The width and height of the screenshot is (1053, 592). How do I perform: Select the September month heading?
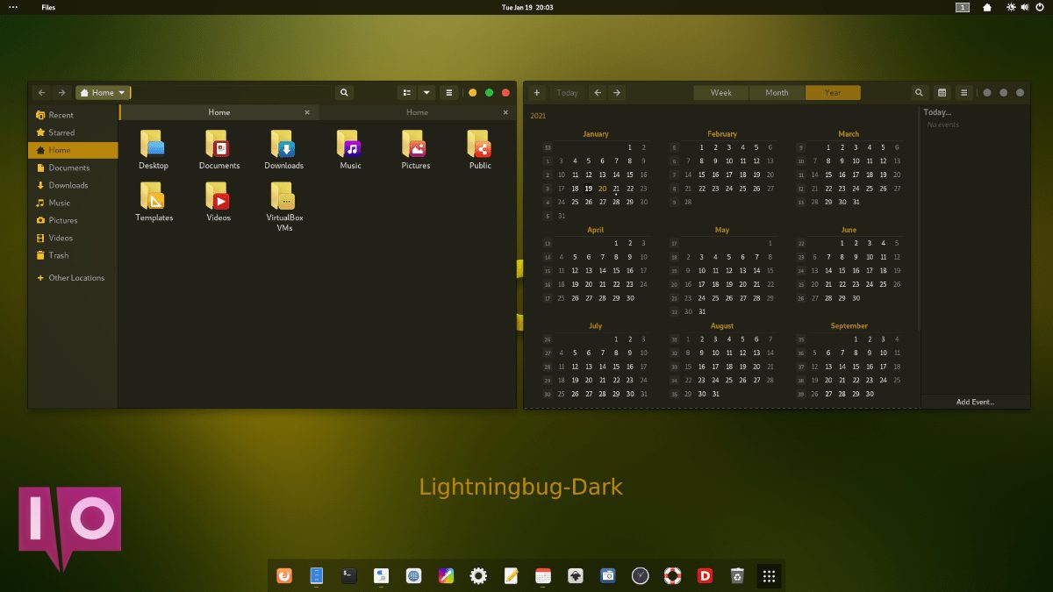coord(849,325)
